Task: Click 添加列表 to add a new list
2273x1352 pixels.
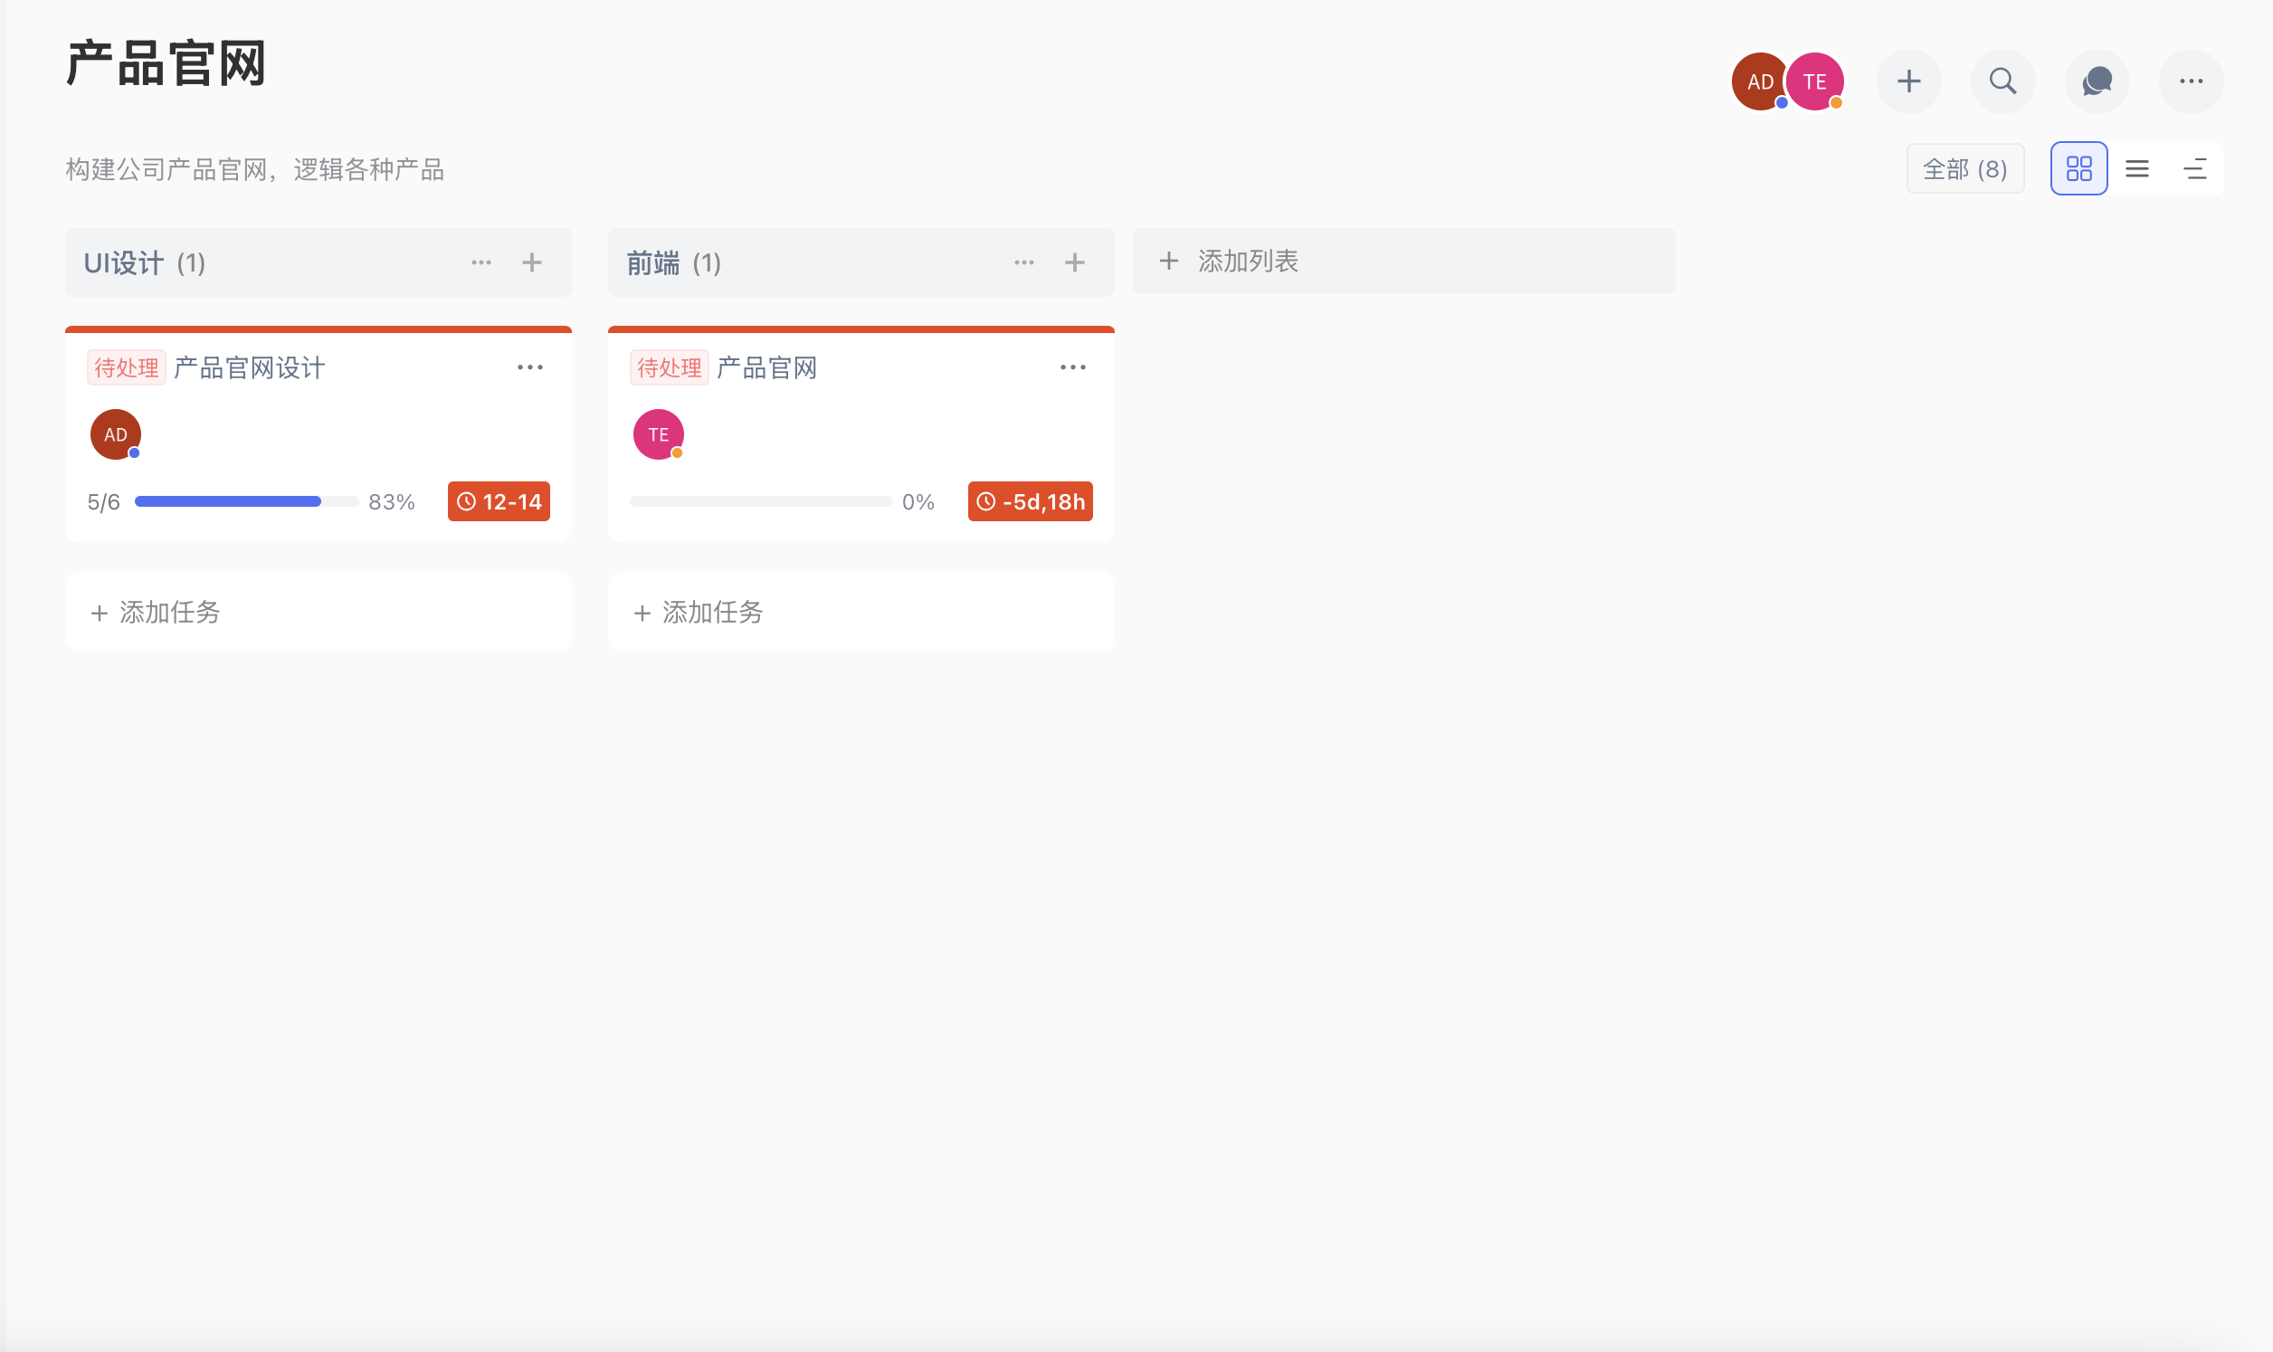Action: (x=1403, y=262)
